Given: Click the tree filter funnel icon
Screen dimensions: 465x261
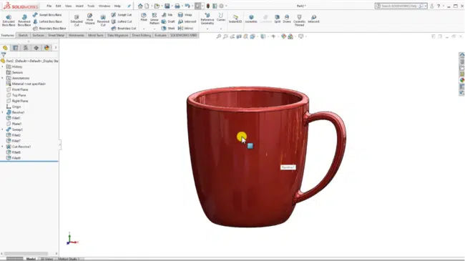Looking at the screenshot, I should coord(4,55).
